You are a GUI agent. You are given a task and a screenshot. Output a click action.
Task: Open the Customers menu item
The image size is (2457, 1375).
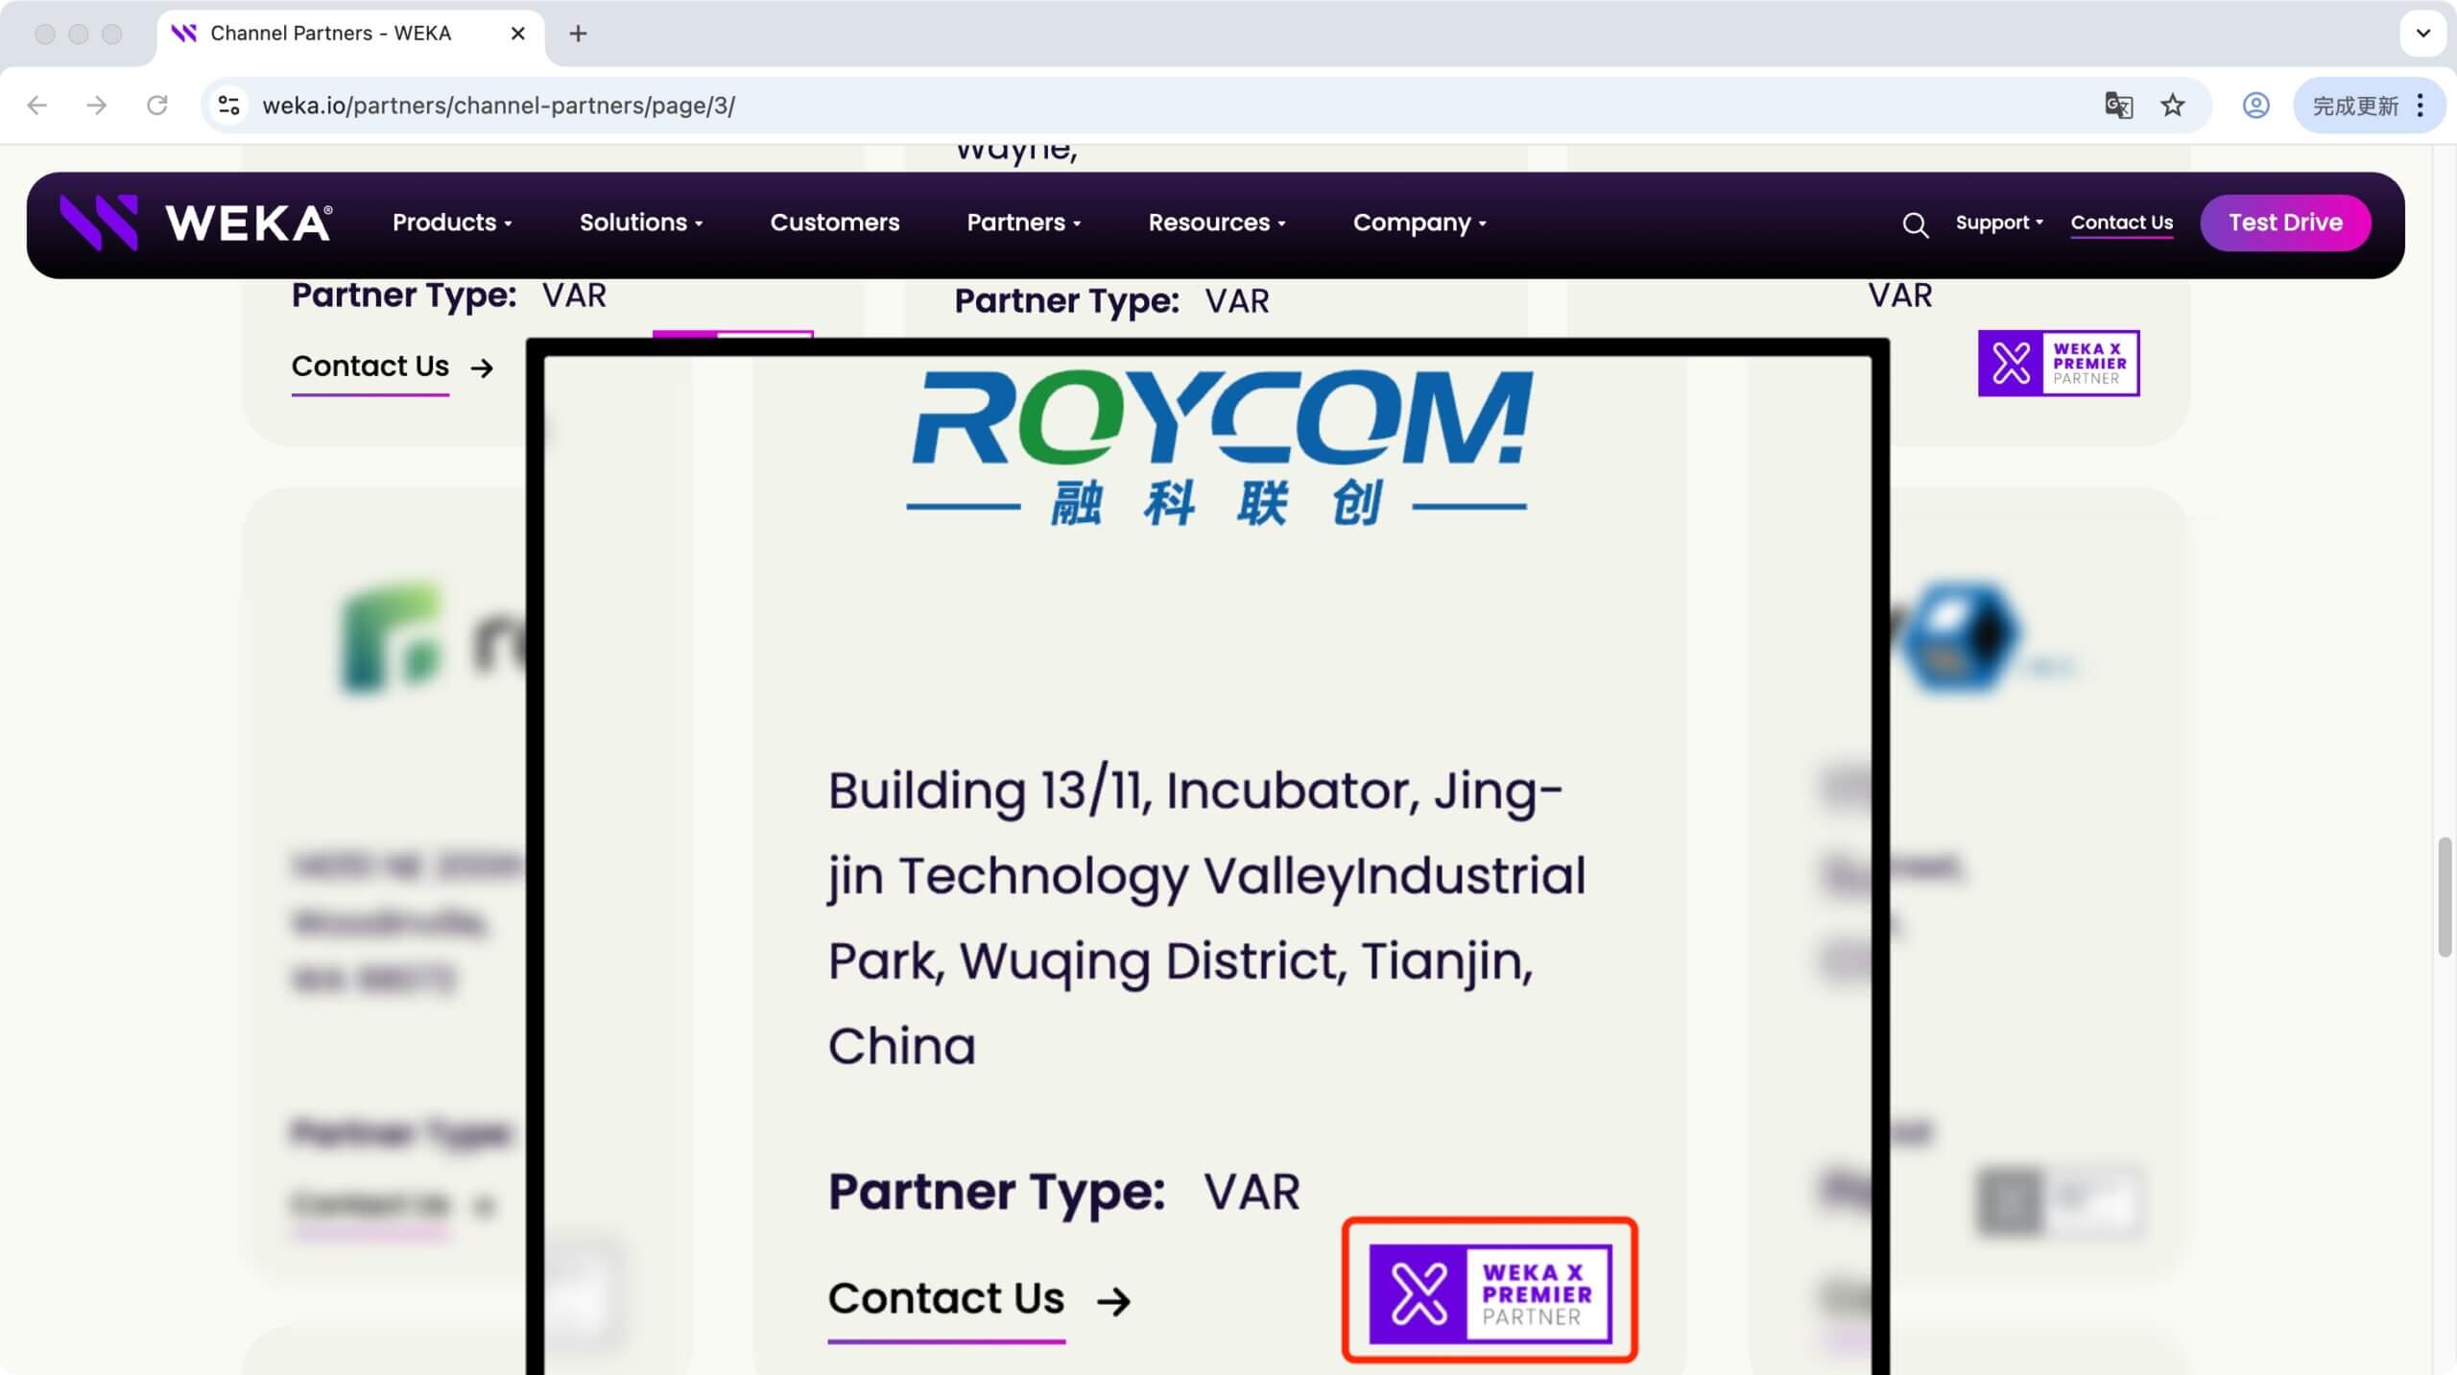[x=834, y=223]
